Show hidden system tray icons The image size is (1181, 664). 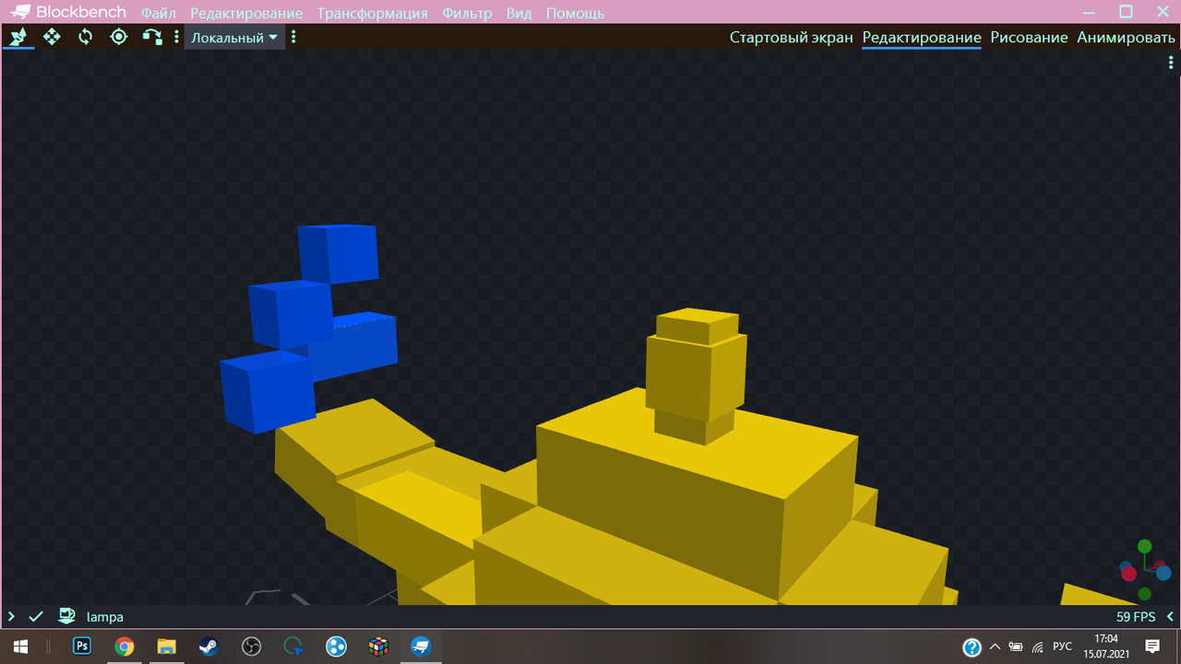(x=995, y=646)
